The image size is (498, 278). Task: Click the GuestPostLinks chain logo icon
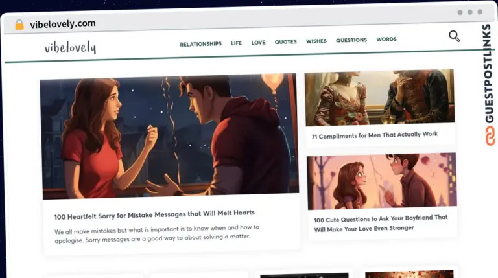coord(490,136)
